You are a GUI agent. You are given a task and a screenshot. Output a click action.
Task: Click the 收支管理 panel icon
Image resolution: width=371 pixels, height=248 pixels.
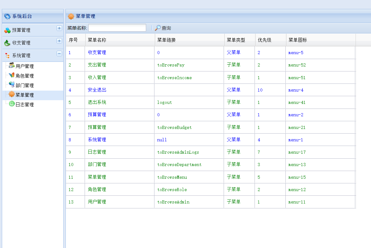tap(7, 43)
